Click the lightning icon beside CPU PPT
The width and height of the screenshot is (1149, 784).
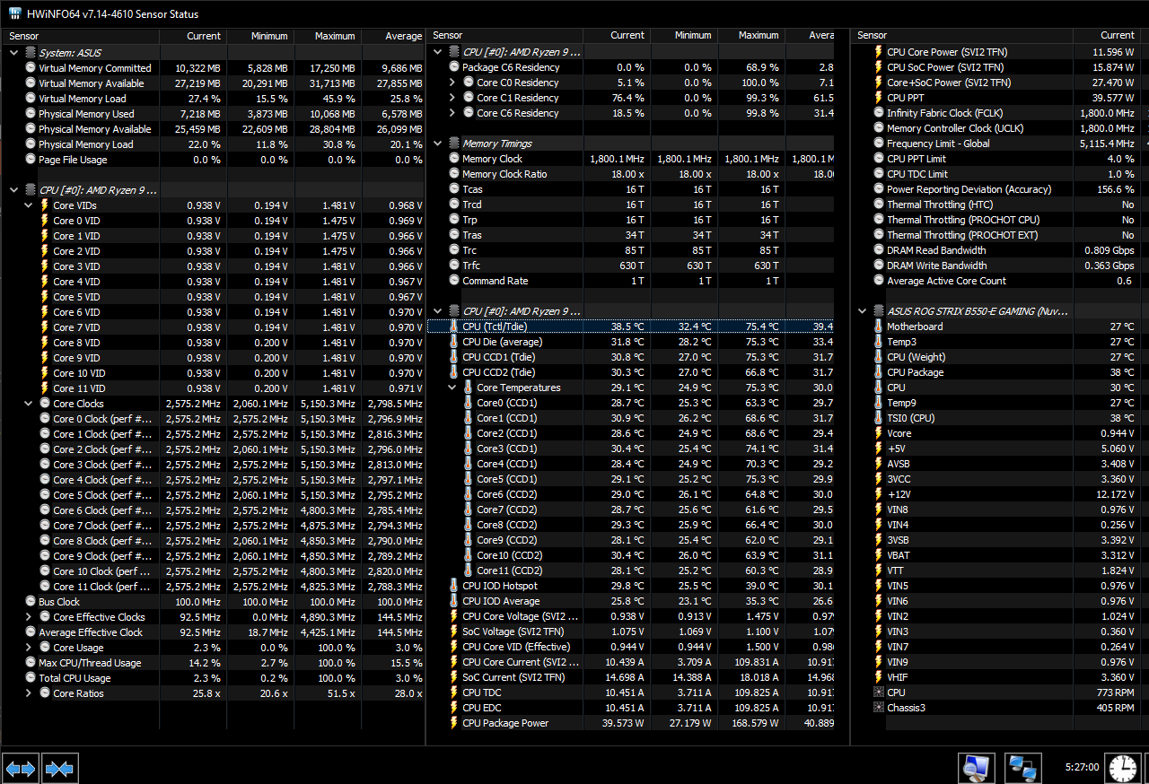click(878, 98)
